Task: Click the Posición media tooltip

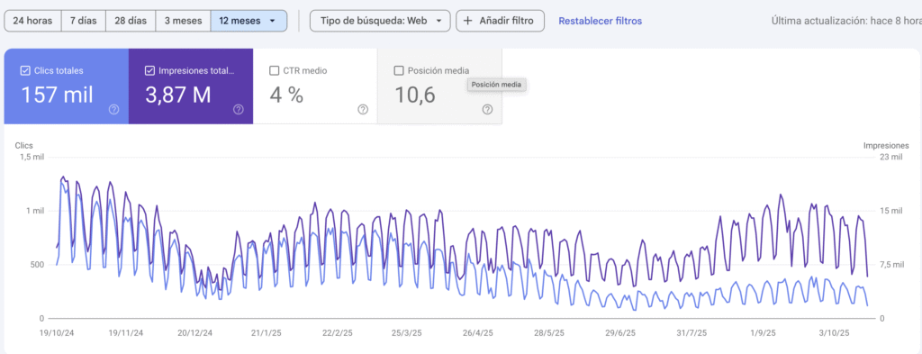Action: [x=495, y=86]
